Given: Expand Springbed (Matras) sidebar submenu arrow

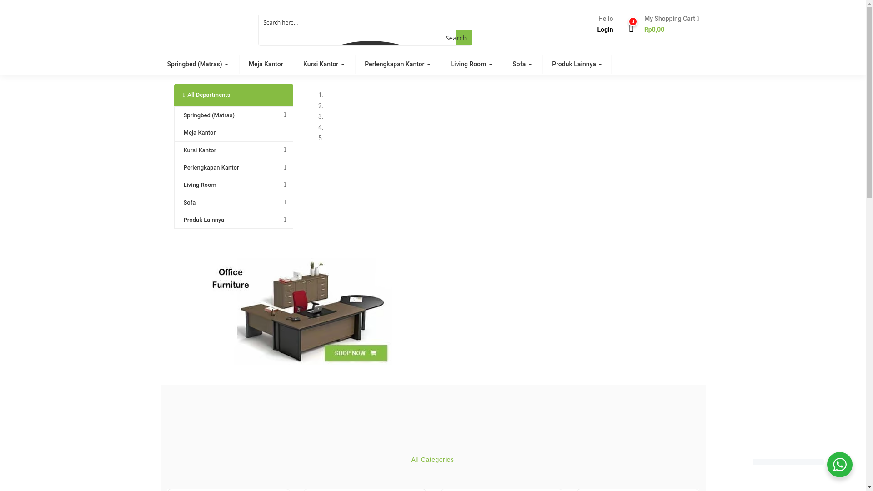Looking at the screenshot, I should 285,115.
